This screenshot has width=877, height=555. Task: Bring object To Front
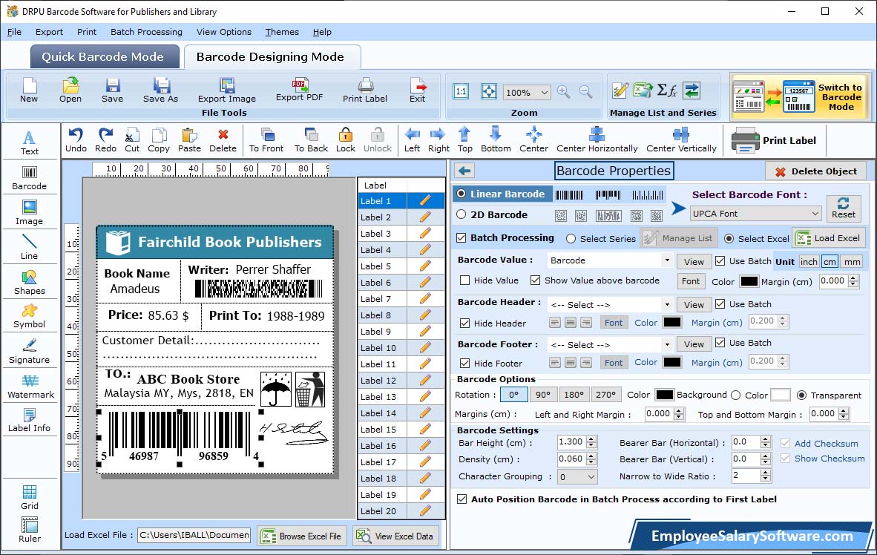[266, 140]
